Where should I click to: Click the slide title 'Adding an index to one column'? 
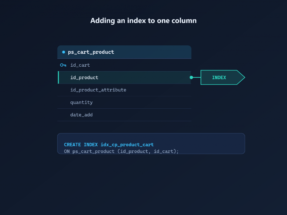click(x=143, y=21)
